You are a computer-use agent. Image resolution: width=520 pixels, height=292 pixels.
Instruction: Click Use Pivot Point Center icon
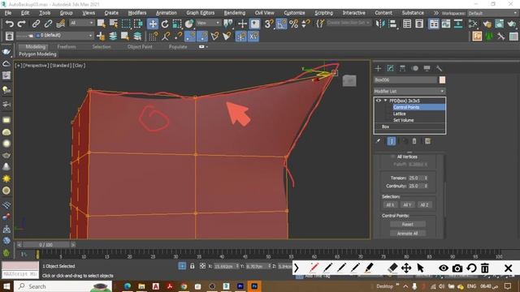(228, 24)
